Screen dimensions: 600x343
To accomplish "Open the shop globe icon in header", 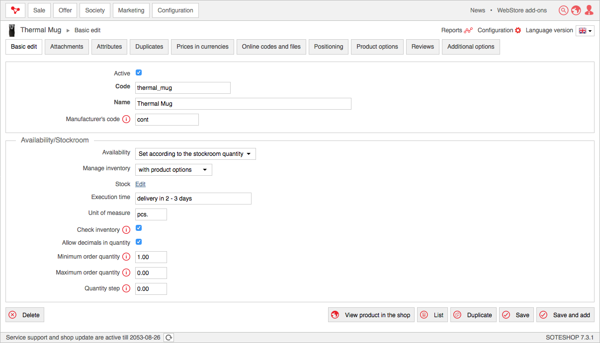I will (576, 10).
